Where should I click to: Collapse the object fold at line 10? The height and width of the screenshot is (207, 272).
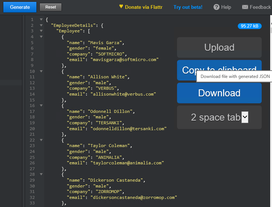41,71
